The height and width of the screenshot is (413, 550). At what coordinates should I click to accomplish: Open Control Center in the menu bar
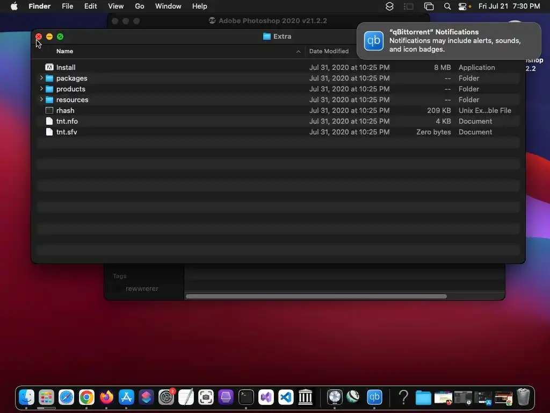(462, 6)
